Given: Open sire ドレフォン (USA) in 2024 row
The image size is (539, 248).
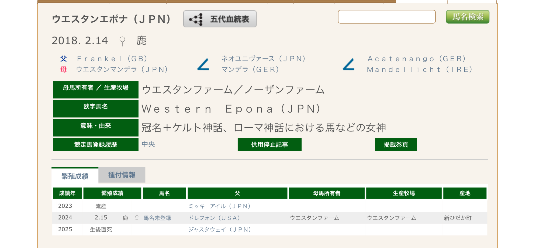Looking at the screenshot, I should pos(214,218).
